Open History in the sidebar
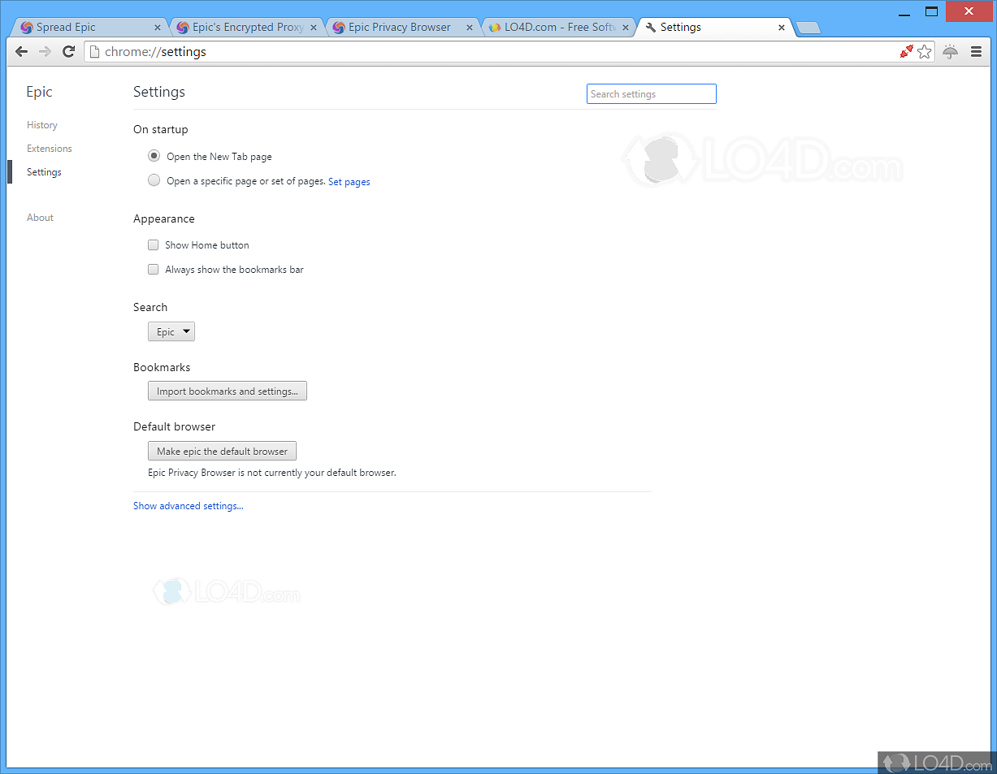Image resolution: width=997 pixels, height=774 pixels. click(42, 125)
